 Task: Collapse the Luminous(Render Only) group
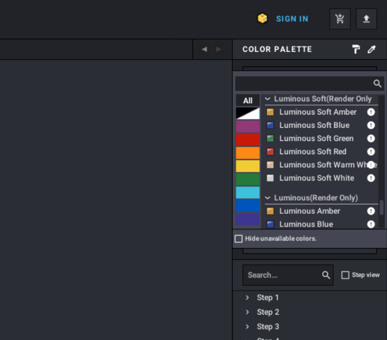(268, 198)
